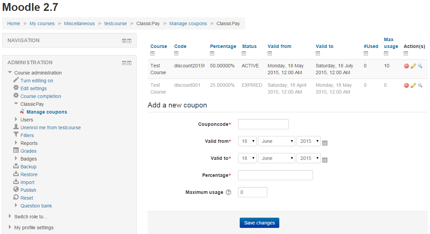Hide the Administration block
Image resolution: width=430 pixels, height=234 pixels.
tap(124, 63)
